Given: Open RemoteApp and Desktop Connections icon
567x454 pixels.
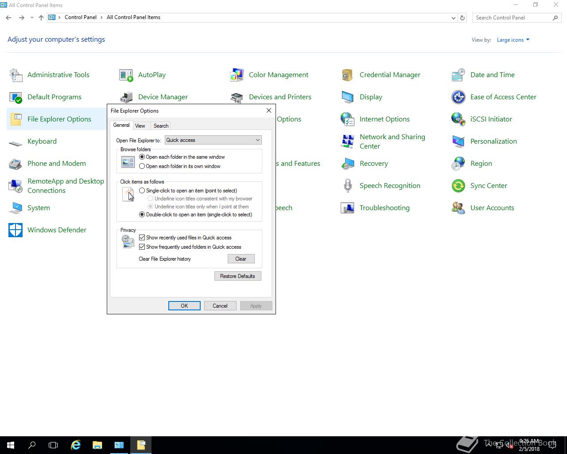Looking at the screenshot, I should click(16, 186).
